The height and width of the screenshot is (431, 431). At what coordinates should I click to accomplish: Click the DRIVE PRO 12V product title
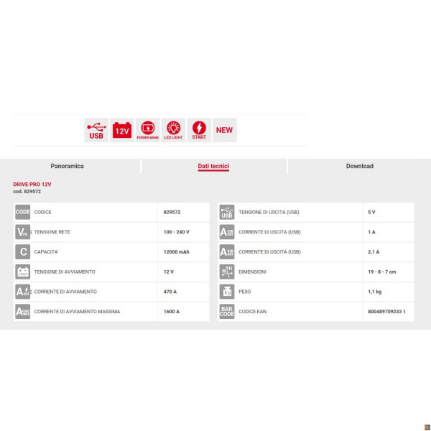pos(32,185)
